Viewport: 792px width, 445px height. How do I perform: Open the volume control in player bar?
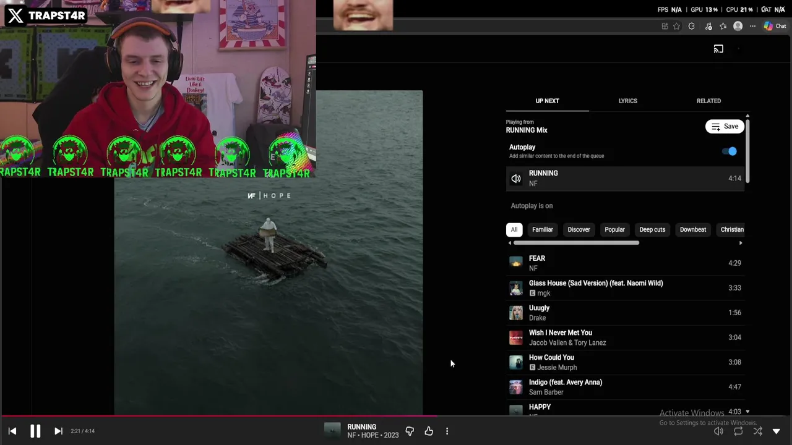718,431
